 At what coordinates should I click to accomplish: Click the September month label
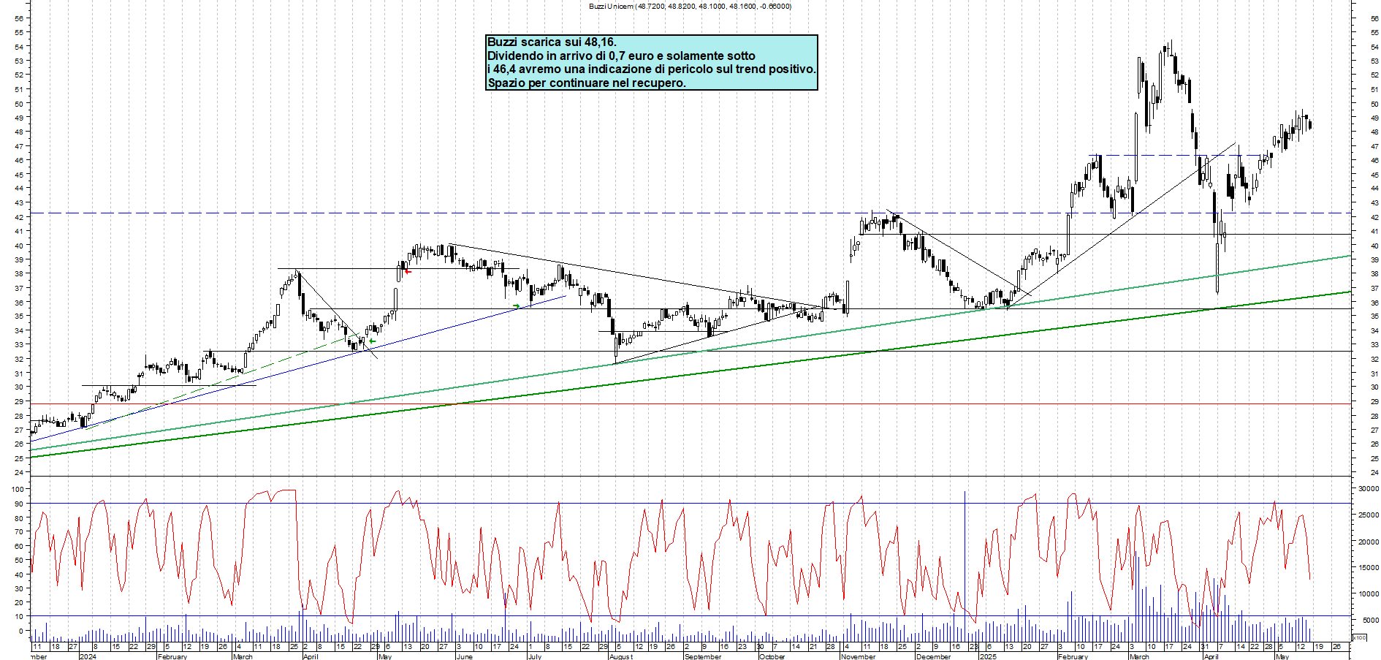click(x=703, y=656)
